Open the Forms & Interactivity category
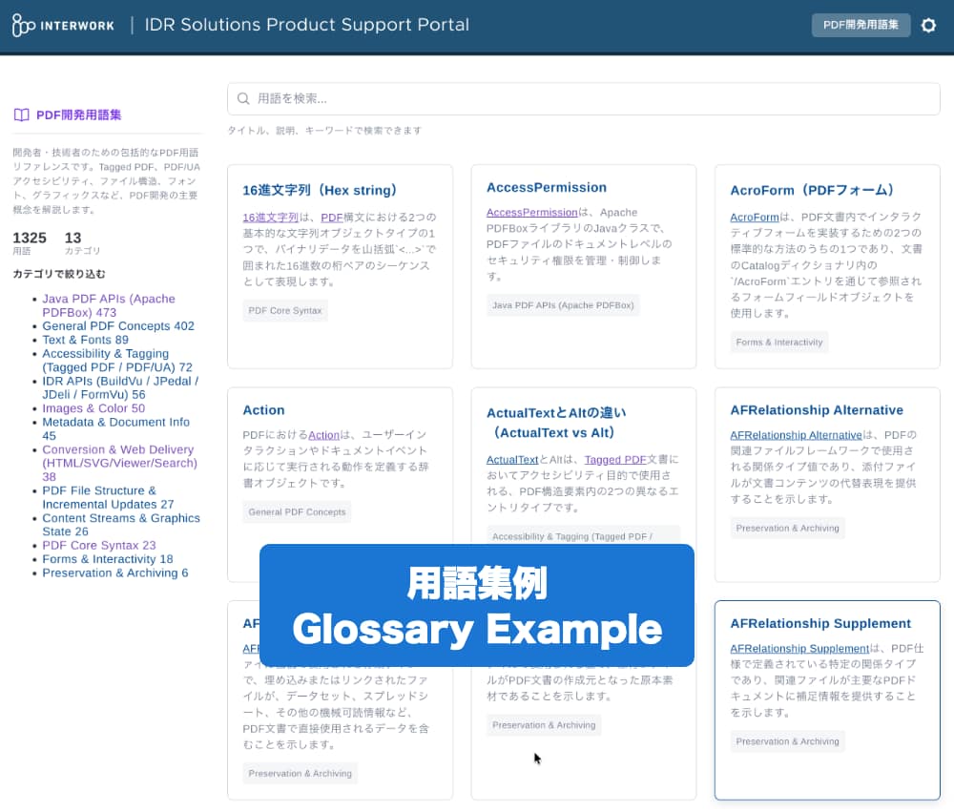Screen dimensions: 954x812 click(107, 559)
